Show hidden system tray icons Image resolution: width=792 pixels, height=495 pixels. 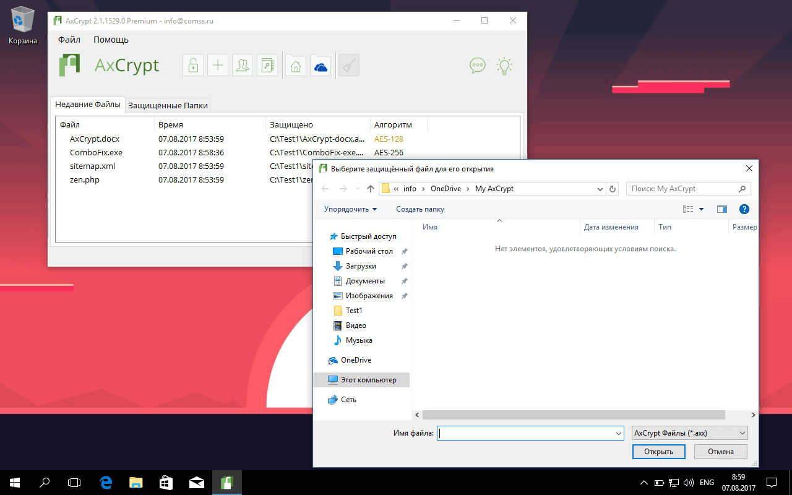[644, 483]
